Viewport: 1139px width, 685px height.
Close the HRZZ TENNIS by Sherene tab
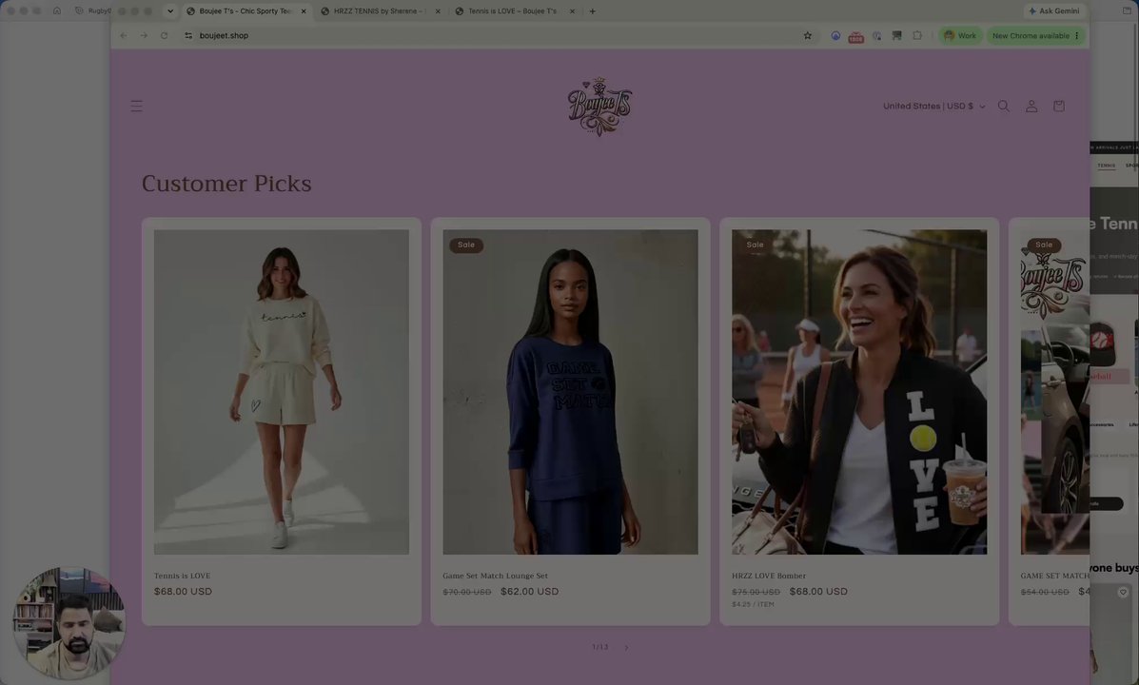pos(438,10)
